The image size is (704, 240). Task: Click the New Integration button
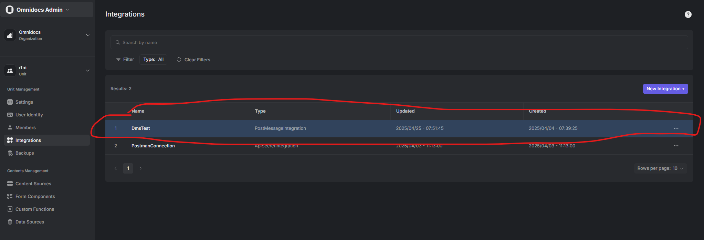665,89
